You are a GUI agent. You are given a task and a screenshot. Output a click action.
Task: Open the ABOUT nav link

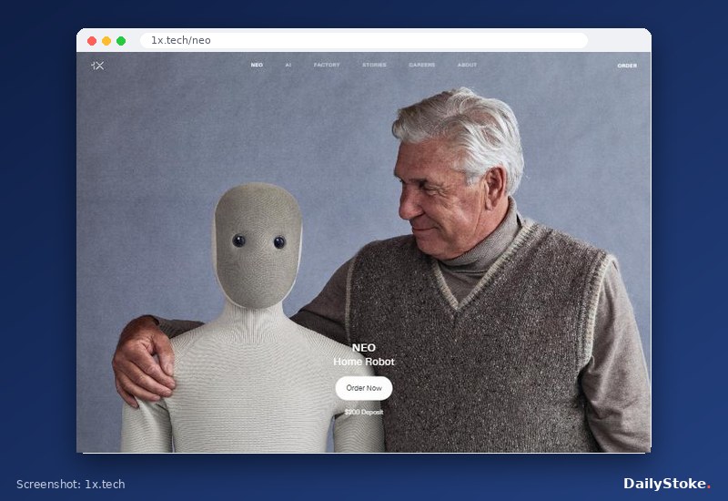click(x=467, y=65)
